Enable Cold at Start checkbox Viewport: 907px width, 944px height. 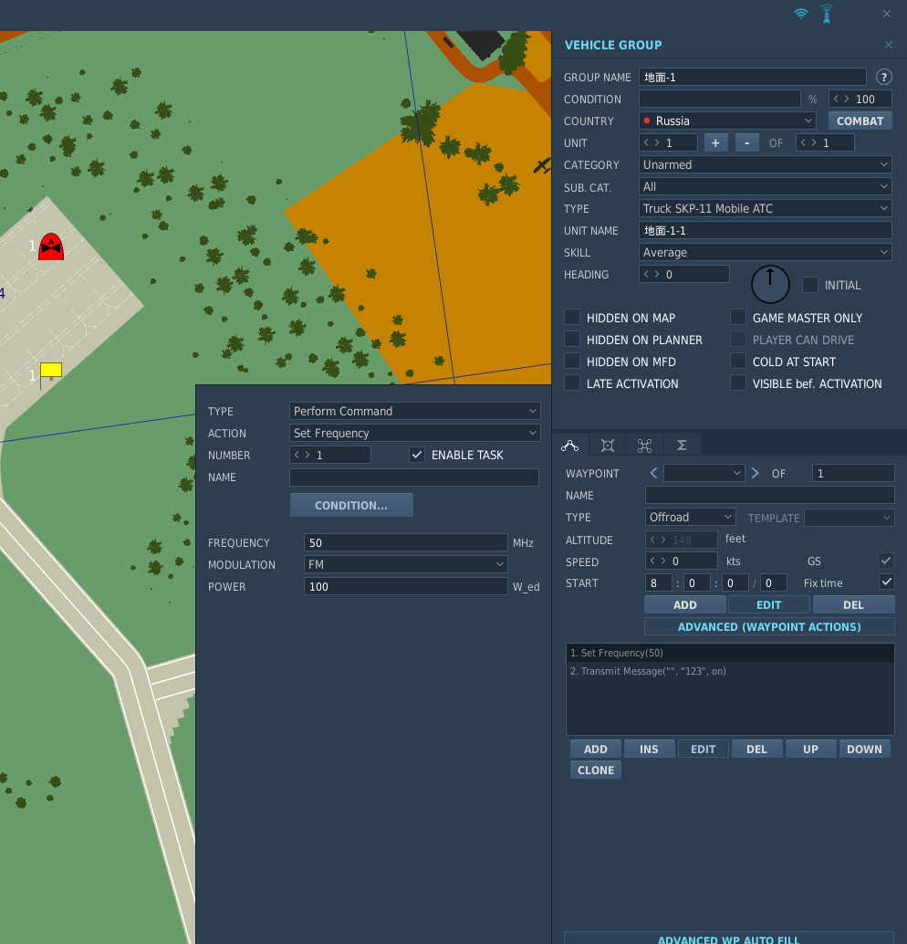(x=738, y=362)
